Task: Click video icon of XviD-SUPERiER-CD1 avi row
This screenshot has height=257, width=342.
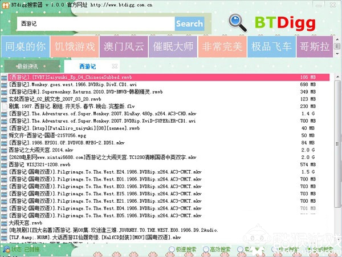Action: click(4, 121)
